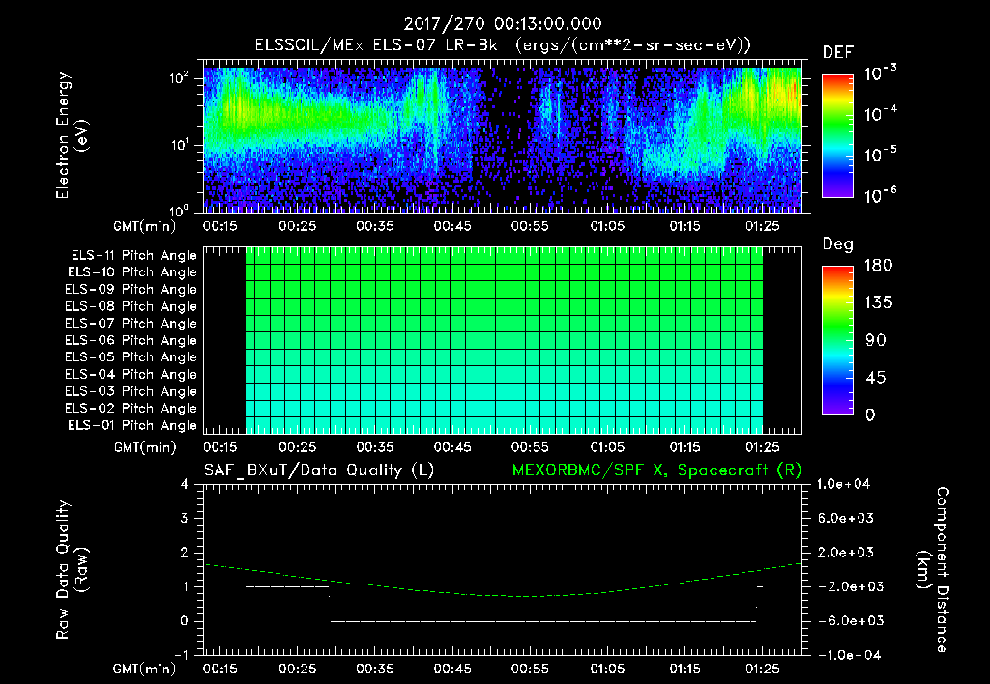The width and height of the screenshot is (990, 684).
Task: Click tick label 3 on Raw Data Quality axis
Action: (x=185, y=518)
